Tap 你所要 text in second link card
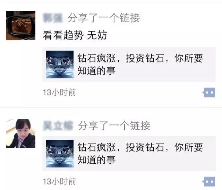Image resolution: width=222 pixels, height=190 pixels. click(x=189, y=147)
